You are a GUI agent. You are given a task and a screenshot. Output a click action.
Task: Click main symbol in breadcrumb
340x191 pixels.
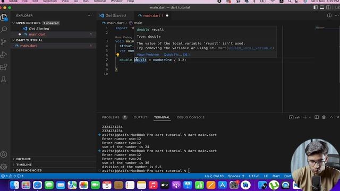pos(138,23)
